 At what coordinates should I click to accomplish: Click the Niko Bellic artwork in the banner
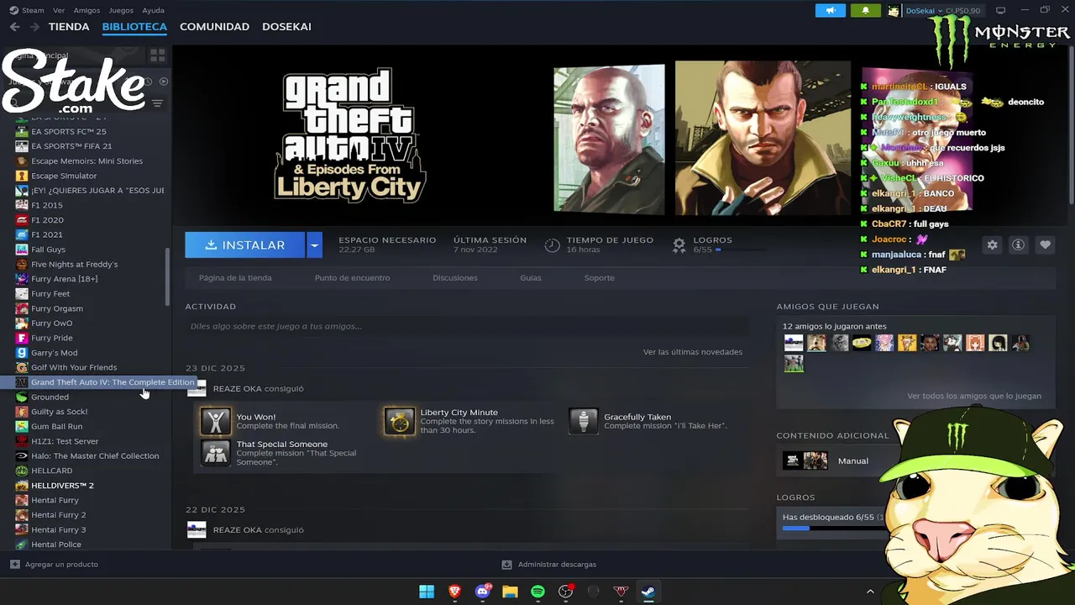click(762, 138)
